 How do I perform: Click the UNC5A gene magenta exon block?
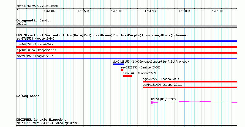(x=152, y=103)
